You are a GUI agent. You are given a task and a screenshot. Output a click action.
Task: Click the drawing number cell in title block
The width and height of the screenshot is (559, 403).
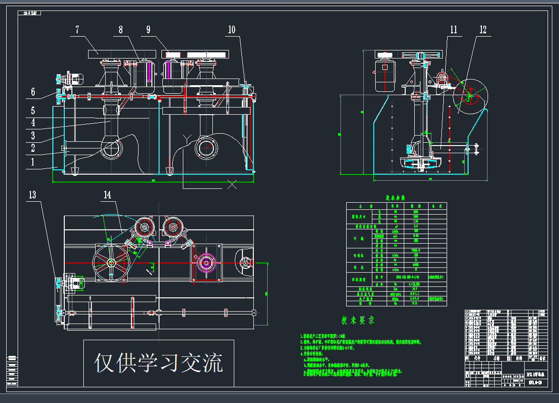tap(536, 382)
